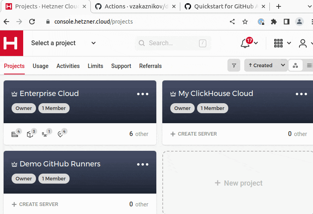Expand apps grid chevron
Screen dimensions: 313x214
(289, 43)
